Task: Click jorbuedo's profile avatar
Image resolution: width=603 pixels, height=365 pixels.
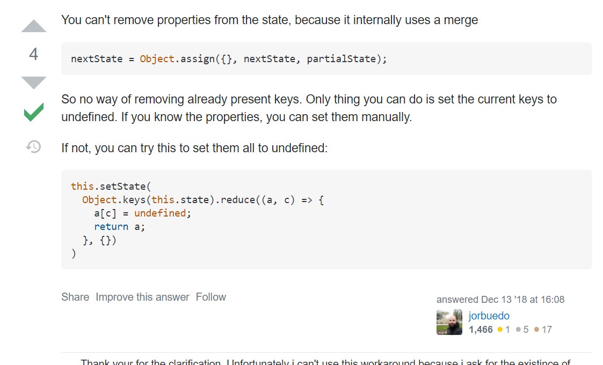Action: click(x=449, y=322)
